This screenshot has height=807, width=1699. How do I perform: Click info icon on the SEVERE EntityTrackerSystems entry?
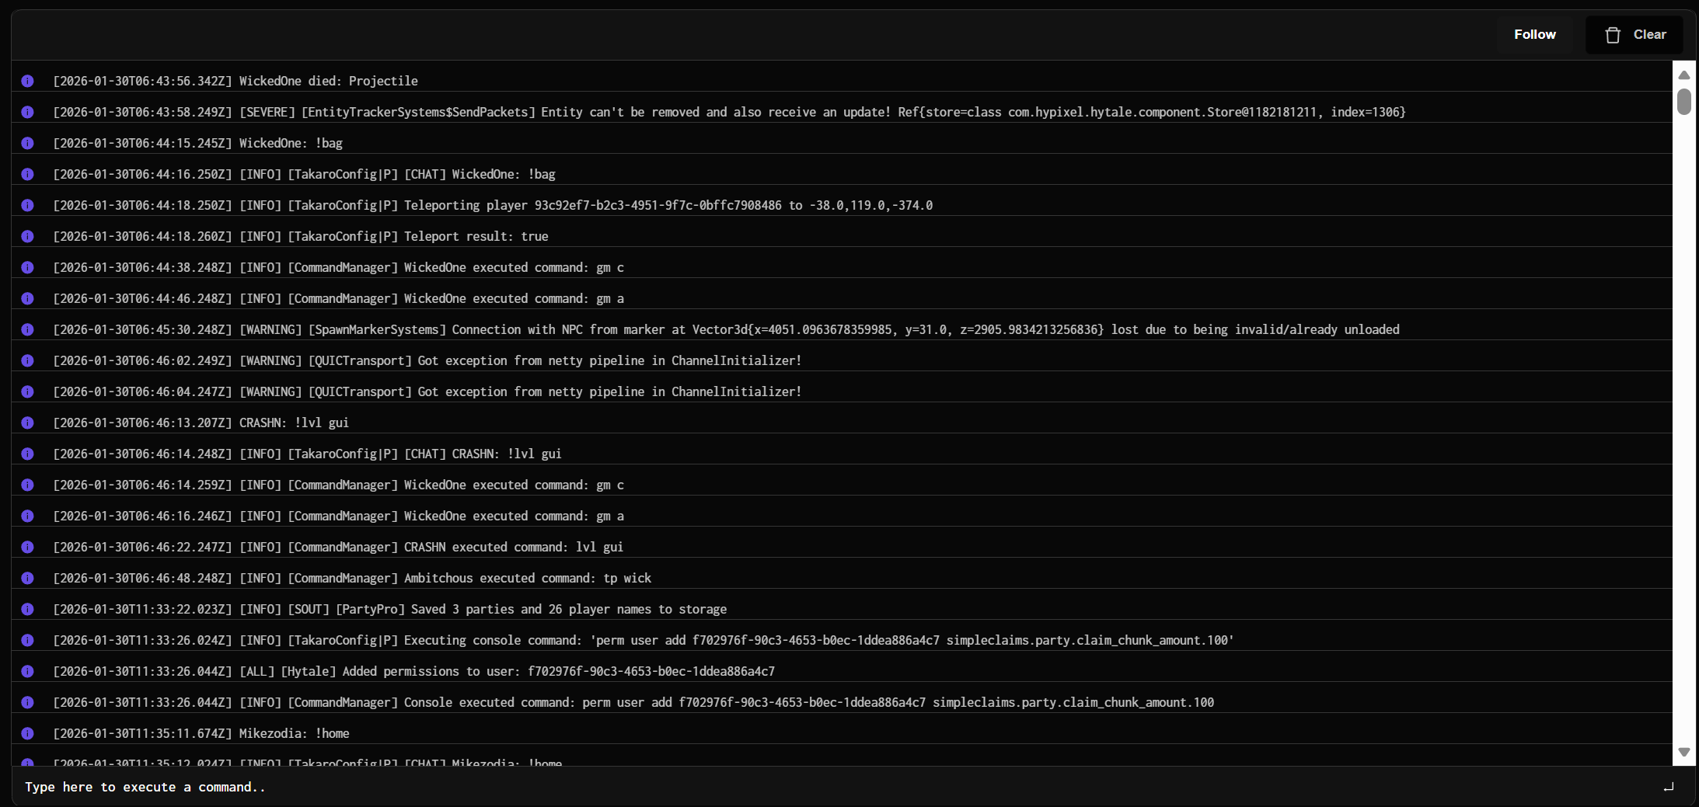pyautogui.click(x=27, y=112)
